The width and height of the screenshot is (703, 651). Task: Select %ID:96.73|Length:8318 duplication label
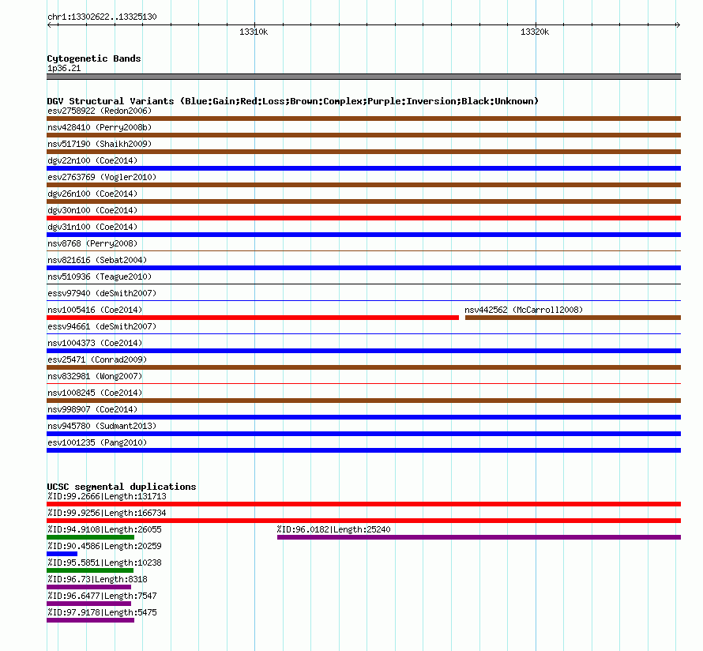[97, 579]
